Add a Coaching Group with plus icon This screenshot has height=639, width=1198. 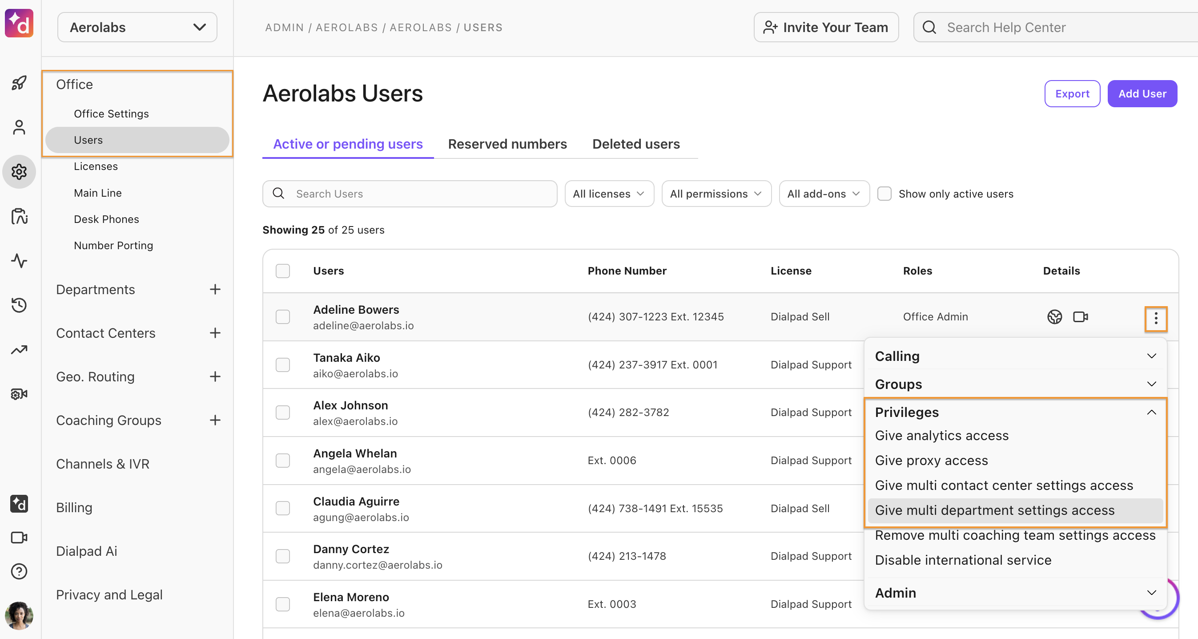[x=215, y=420]
